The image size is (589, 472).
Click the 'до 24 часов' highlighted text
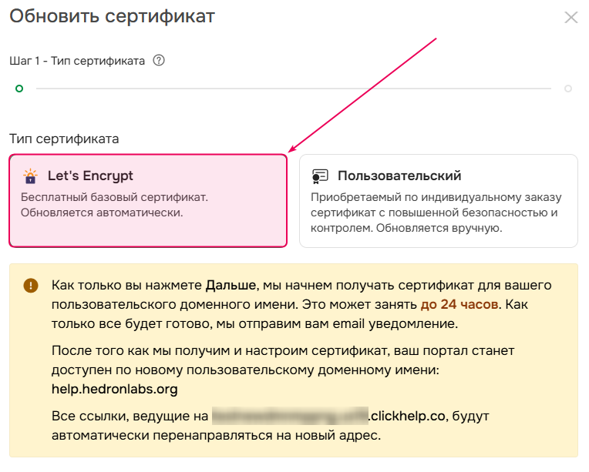(459, 304)
